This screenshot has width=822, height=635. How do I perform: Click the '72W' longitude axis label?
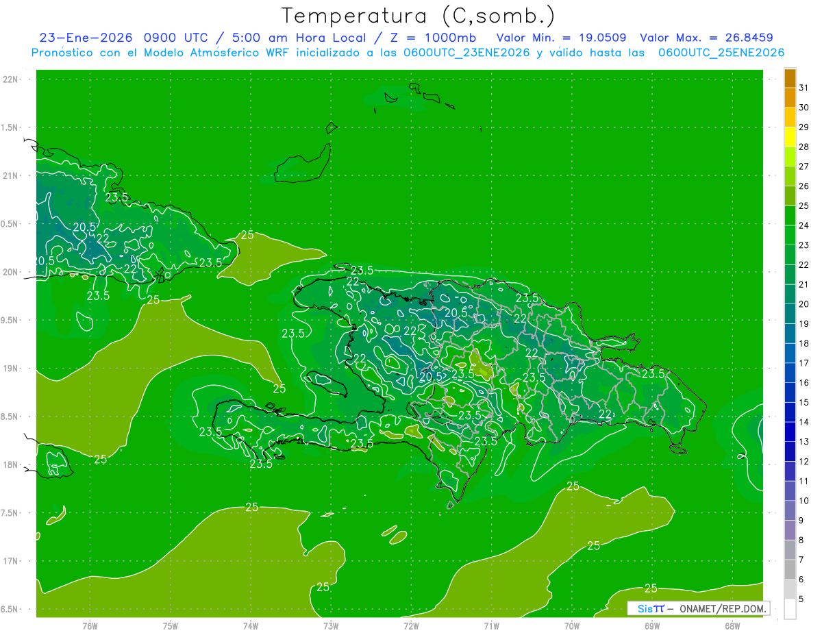click(411, 625)
